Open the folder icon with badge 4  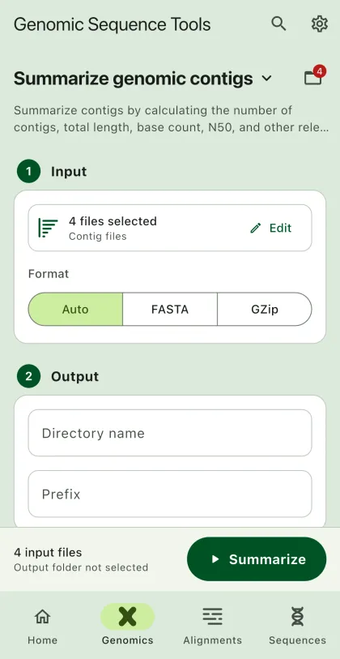point(314,76)
